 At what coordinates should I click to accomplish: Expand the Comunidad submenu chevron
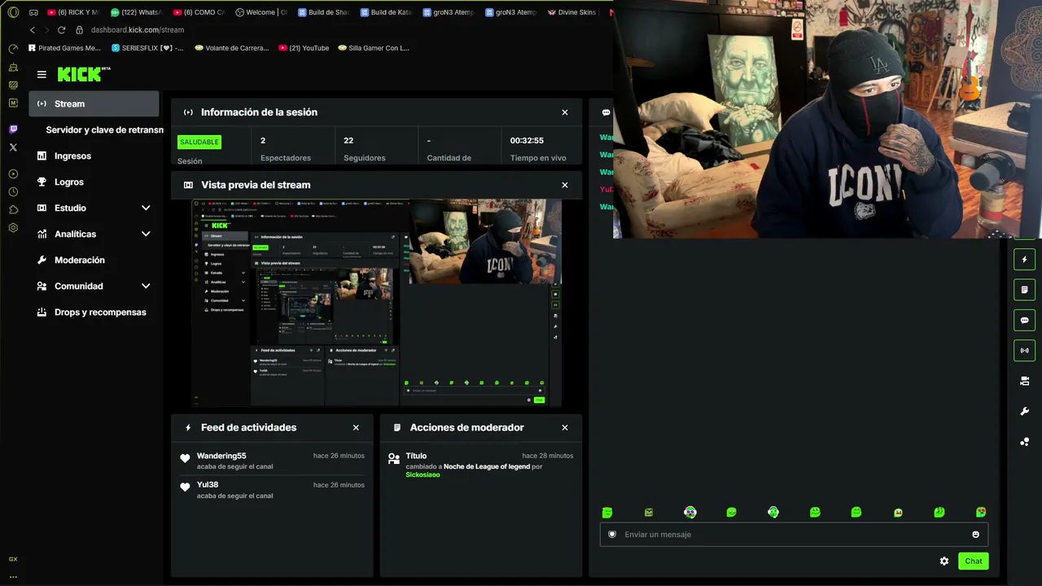tap(146, 286)
